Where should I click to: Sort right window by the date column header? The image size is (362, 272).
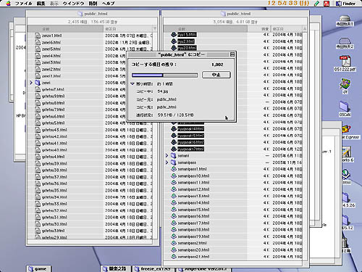[x=287, y=29]
